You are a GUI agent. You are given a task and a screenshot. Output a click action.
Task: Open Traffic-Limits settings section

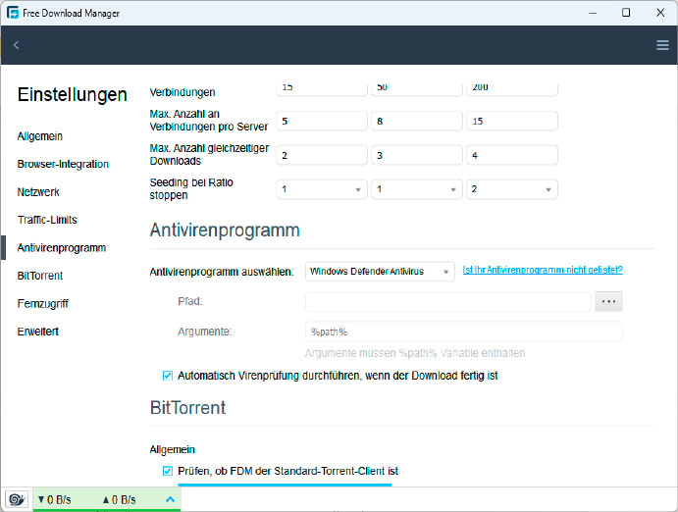point(47,220)
